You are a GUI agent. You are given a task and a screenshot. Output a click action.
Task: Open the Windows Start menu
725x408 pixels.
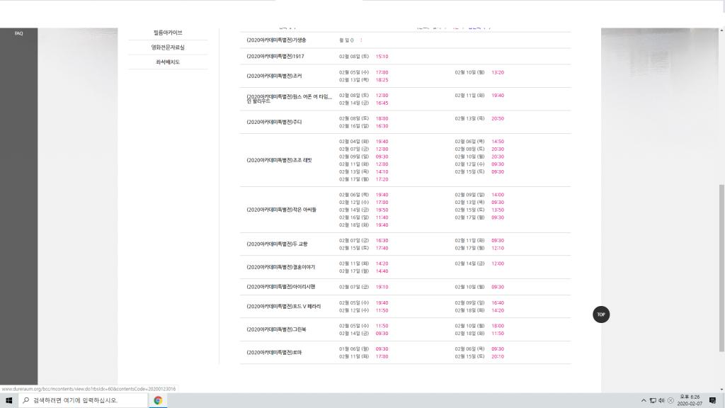coord(8,401)
